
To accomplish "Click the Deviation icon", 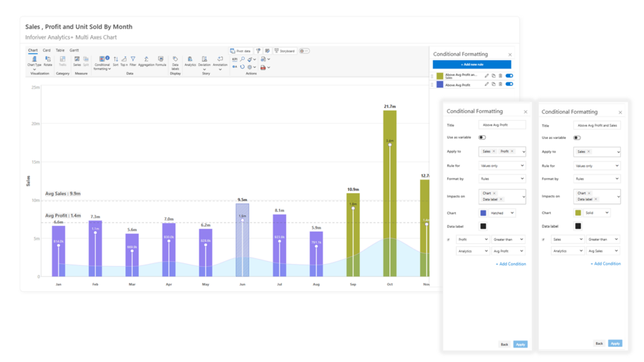I will pos(204,59).
